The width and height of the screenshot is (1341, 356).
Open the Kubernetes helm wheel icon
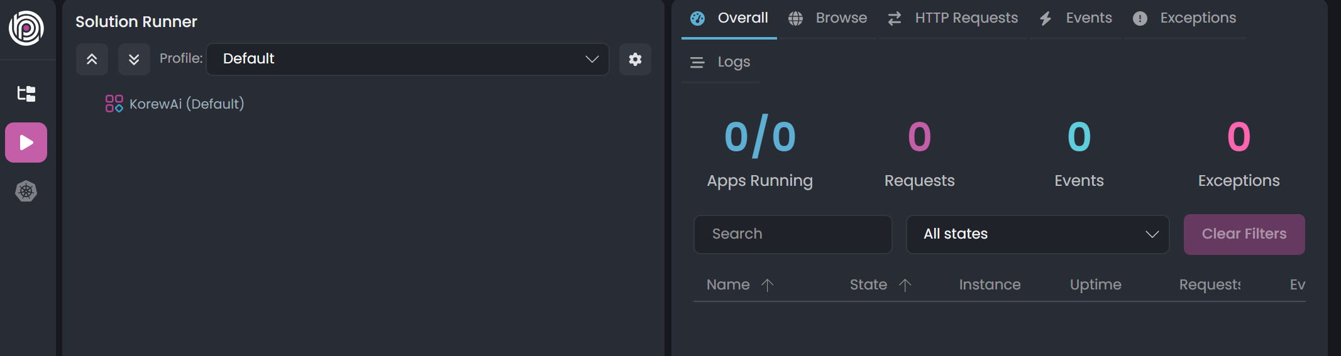(x=26, y=191)
